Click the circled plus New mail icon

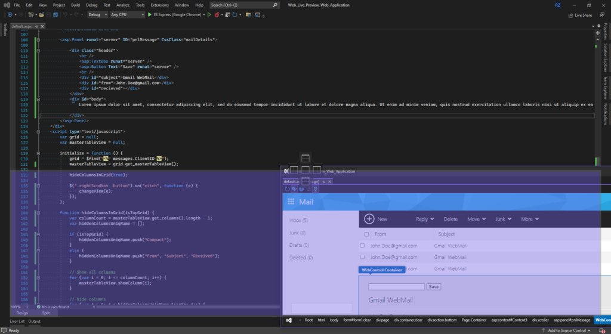pyautogui.click(x=369, y=219)
